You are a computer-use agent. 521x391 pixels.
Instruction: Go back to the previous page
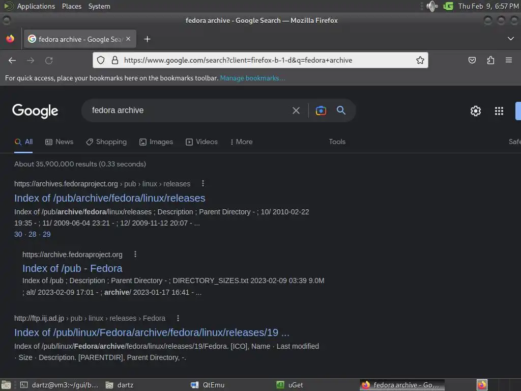[12, 60]
